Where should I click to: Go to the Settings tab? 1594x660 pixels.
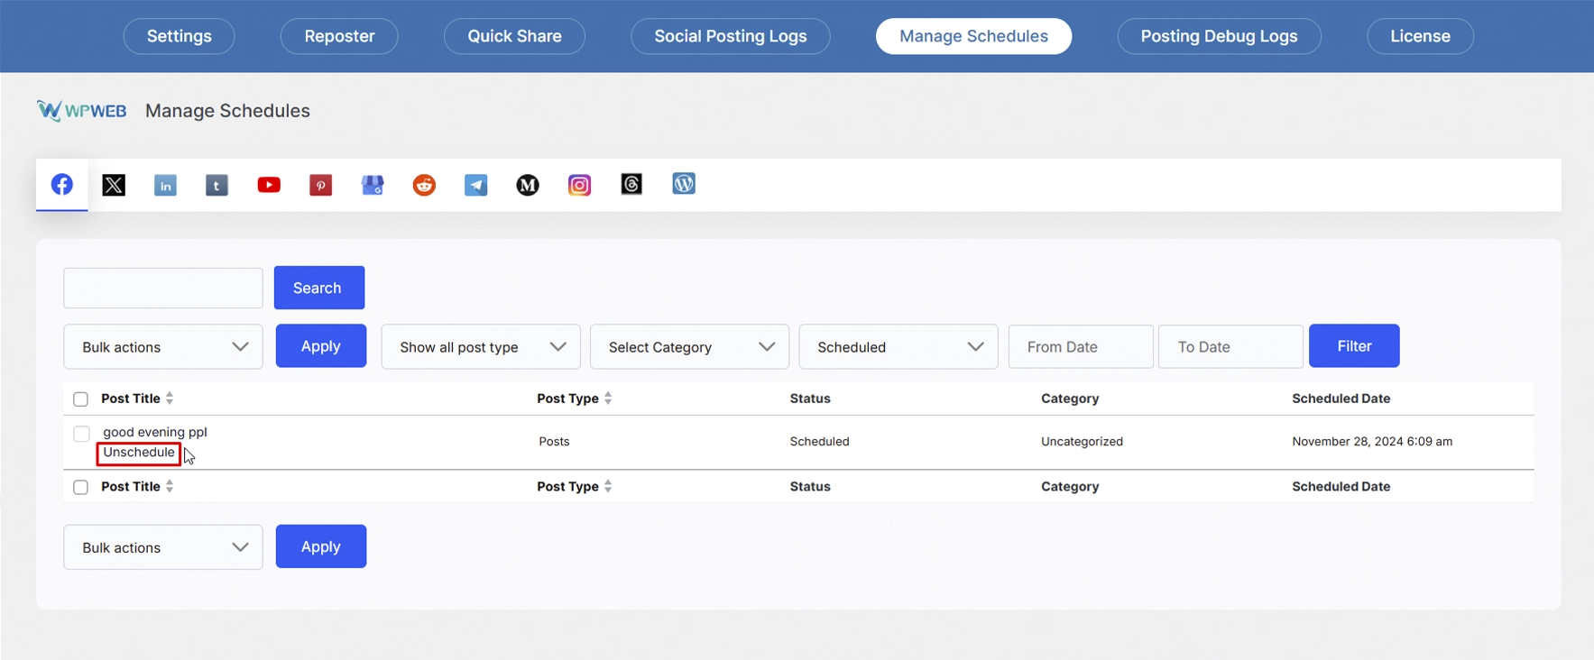(180, 36)
